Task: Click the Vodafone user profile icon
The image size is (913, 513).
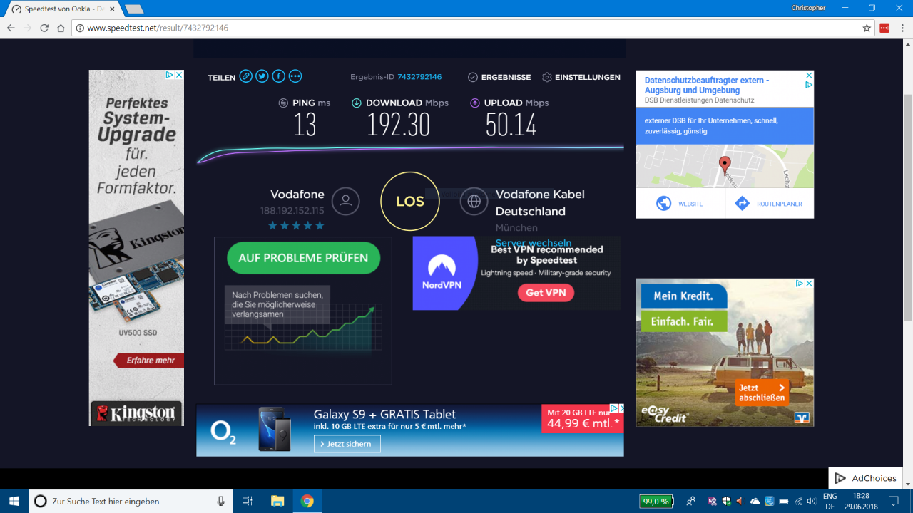Action: [x=346, y=202]
